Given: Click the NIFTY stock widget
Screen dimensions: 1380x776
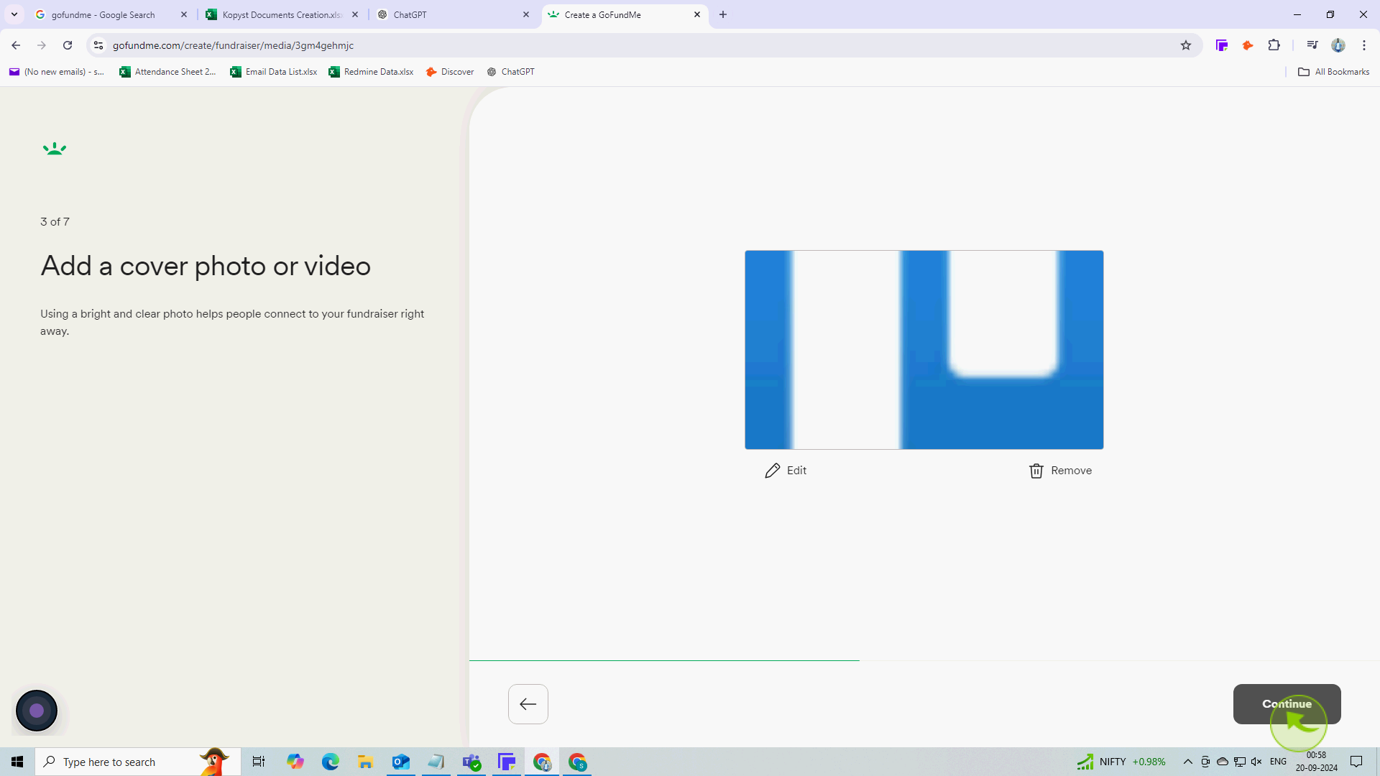Looking at the screenshot, I should tap(1121, 762).
